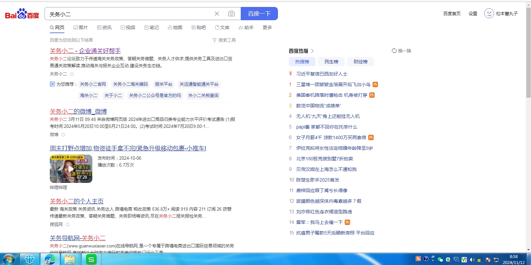Open WeChat from the system tray
The width and height of the screenshot is (531, 265).
pyautogui.click(x=440, y=260)
